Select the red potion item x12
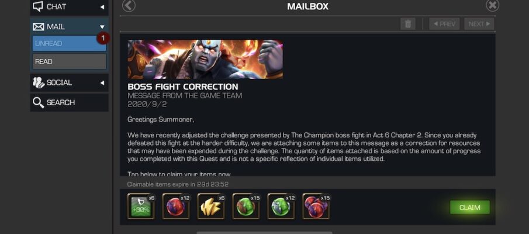This screenshot has height=234, width=529. point(176,207)
